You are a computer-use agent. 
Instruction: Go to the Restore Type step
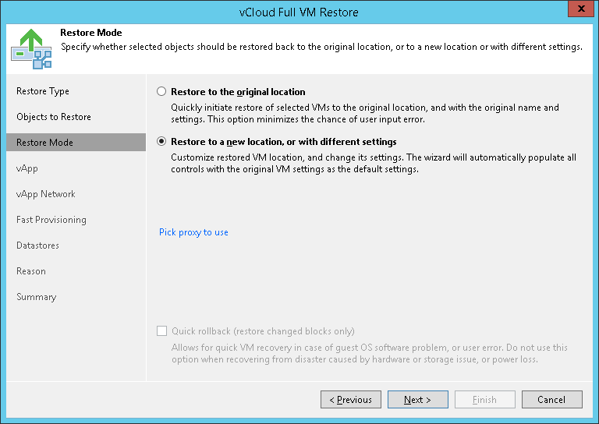pyautogui.click(x=43, y=91)
